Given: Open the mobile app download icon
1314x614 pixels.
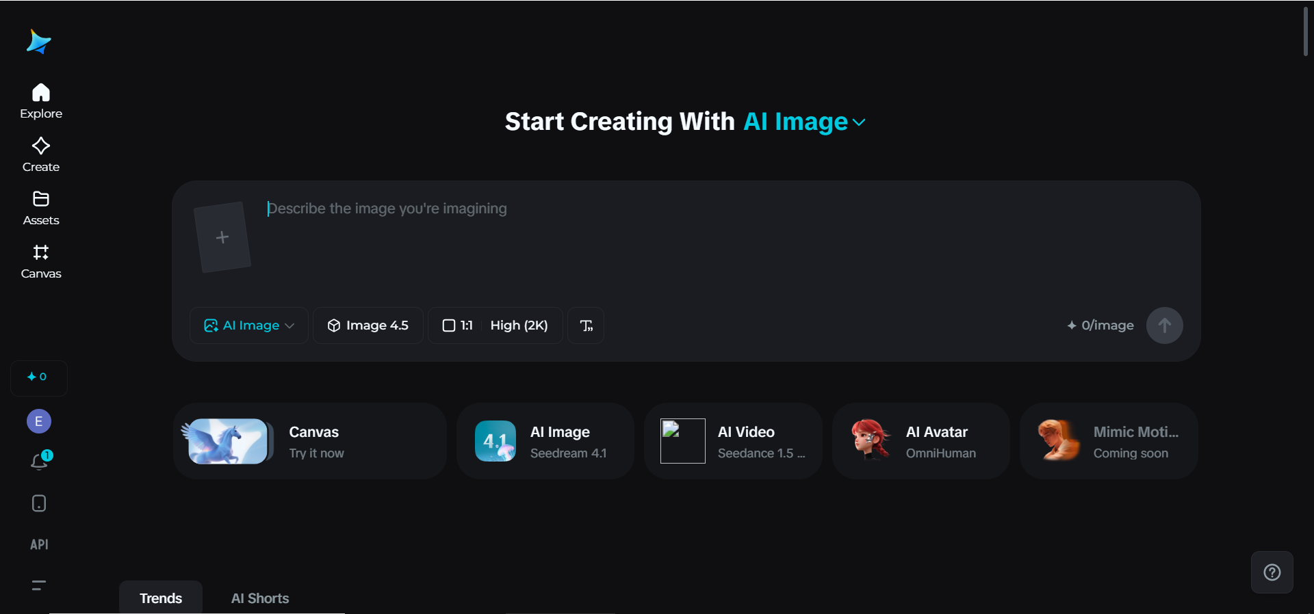Looking at the screenshot, I should point(39,503).
